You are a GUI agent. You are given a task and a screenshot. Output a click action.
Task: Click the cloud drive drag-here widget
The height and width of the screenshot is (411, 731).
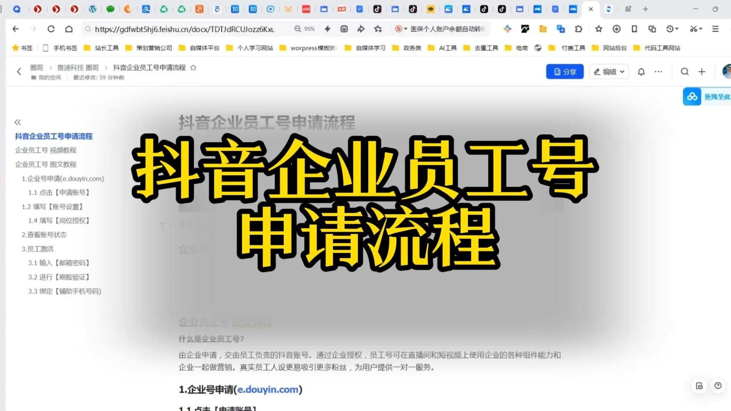pyautogui.click(x=707, y=97)
